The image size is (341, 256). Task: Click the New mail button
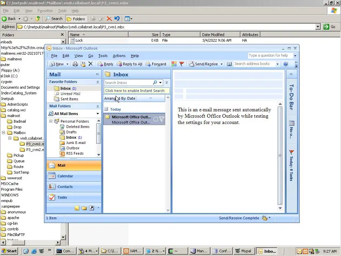coord(57,64)
